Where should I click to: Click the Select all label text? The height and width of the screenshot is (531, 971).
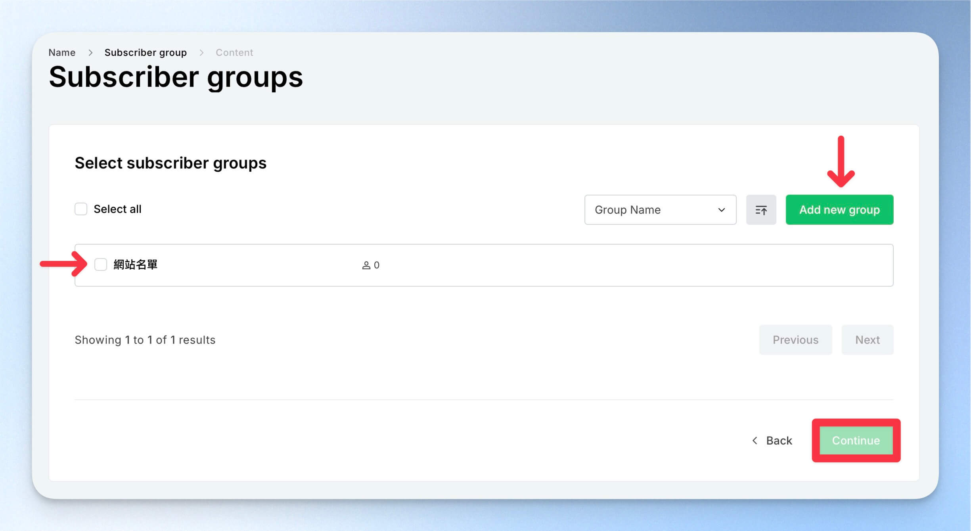[x=117, y=209]
